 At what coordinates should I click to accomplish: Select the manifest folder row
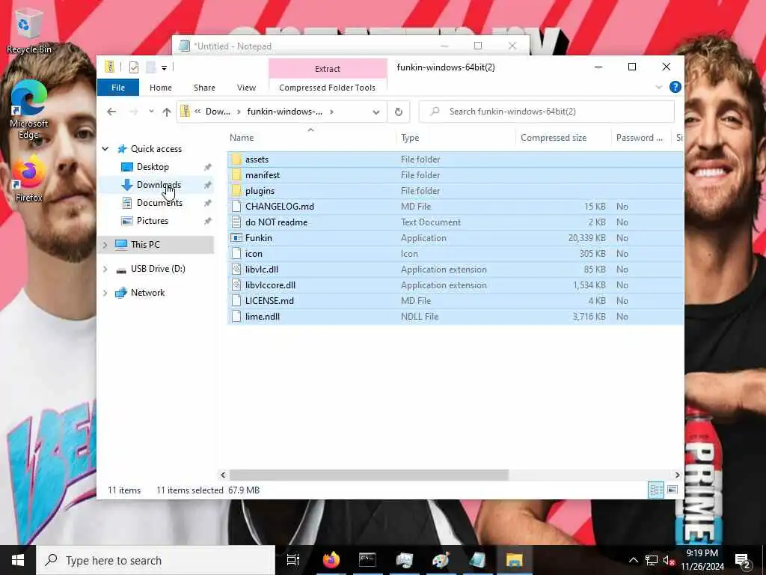click(456, 175)
